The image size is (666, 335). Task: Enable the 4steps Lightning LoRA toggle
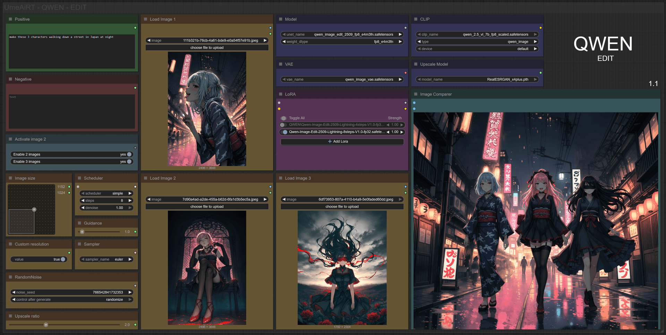283,125
